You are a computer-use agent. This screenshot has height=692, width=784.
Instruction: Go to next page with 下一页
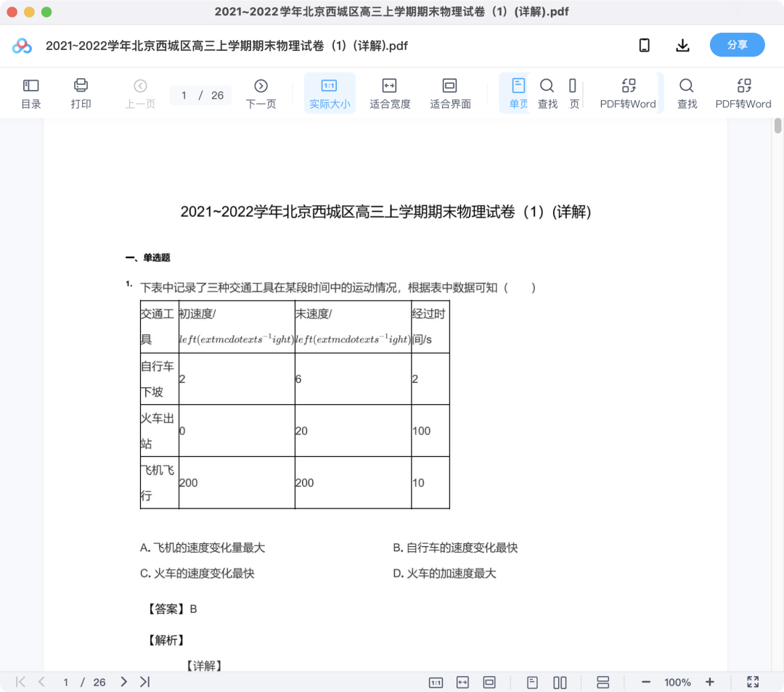(261, 94)
